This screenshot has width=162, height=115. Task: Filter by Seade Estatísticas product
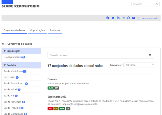tap(21, 84)
